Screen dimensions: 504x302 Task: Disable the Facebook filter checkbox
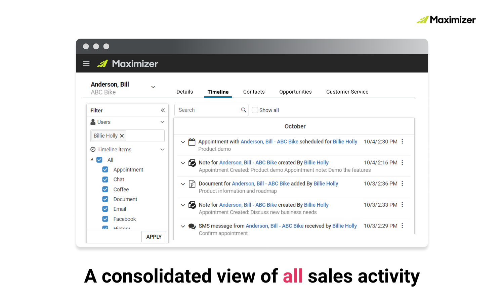pos(105,219)
